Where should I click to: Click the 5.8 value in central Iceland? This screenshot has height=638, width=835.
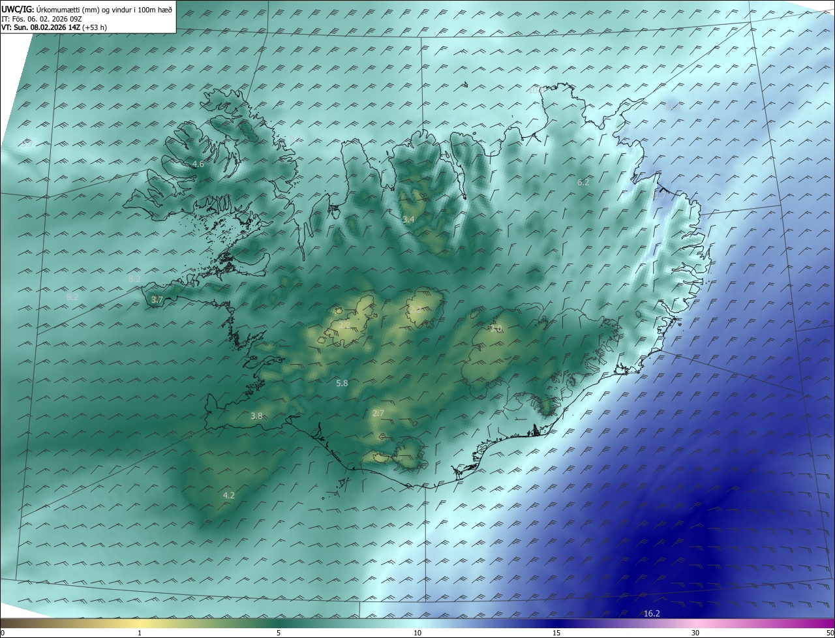point(342,384)
